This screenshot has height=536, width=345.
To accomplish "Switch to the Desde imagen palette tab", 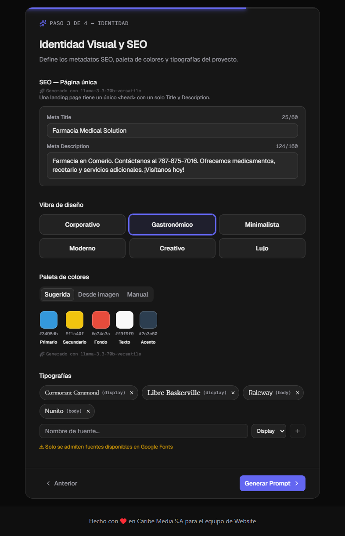I will [98, 294].
